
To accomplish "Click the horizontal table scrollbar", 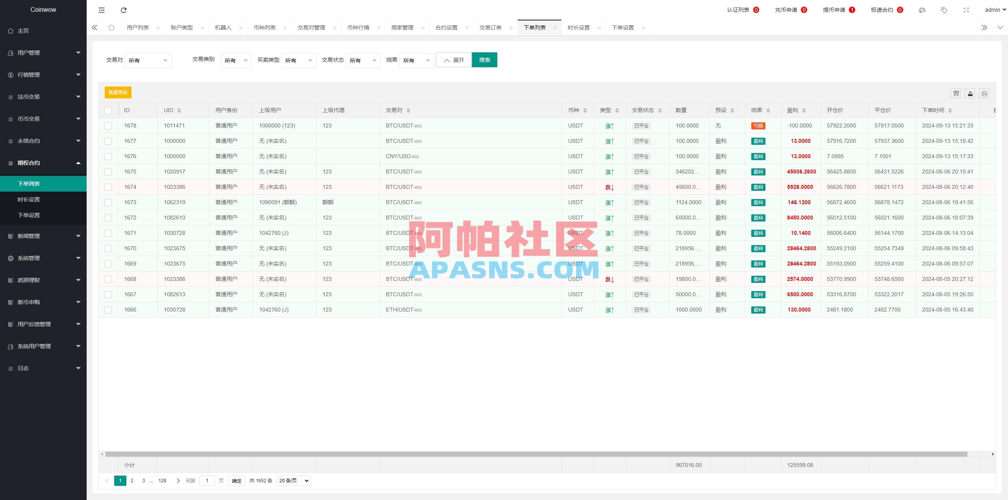I will pyautogui.click(x=536, y=454).
